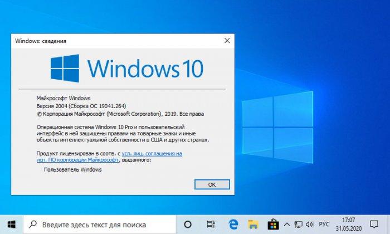Viewport: 390px width, 234px height.
Task: Open network status in the system tray
Action: (298, 225)
